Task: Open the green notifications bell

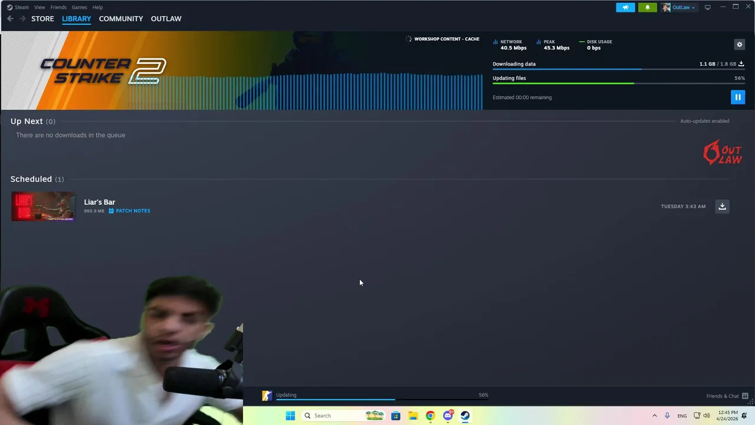Action: coord(647,7)
